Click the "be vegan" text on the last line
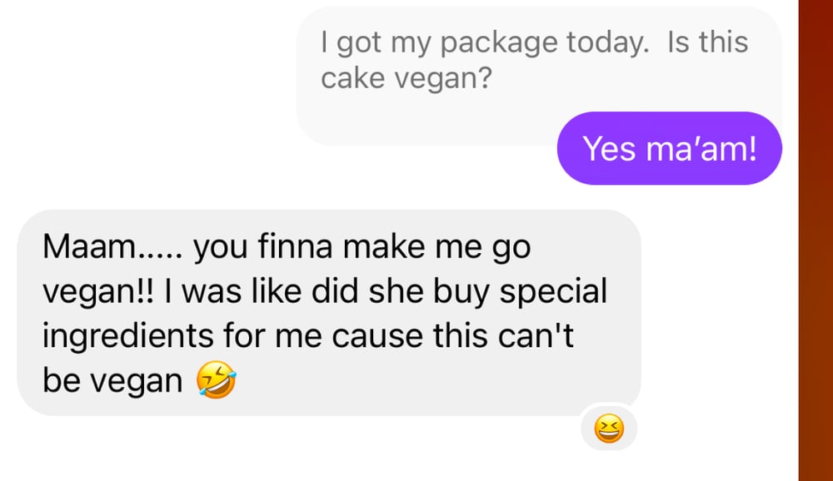This screenshot has width=833, height=481. pyautogui.click(x=112, y=380)
